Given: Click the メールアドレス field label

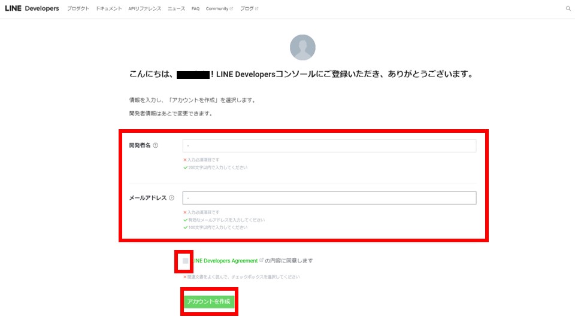Looking at the screenshot, I should (x=147, y=198).
